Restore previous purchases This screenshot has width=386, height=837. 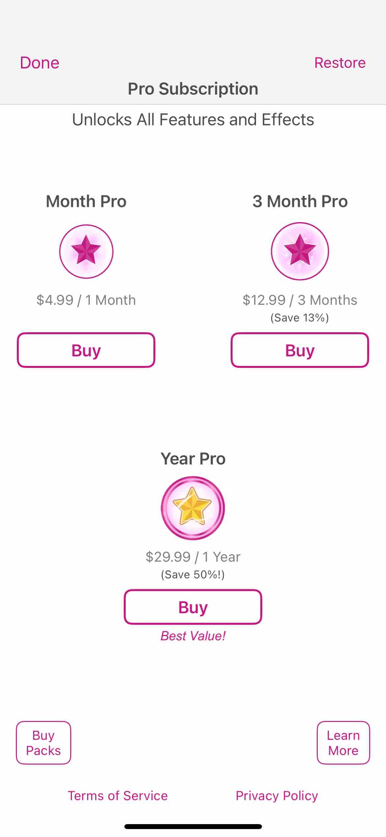pos(340,63)
